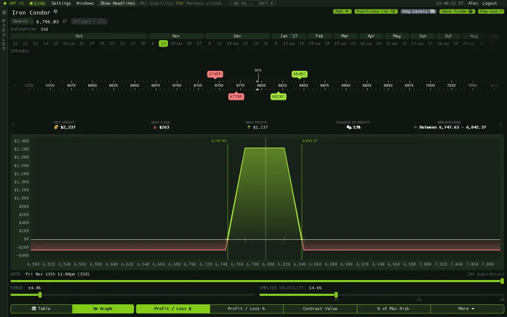
Task: Switch to Graph view
Action: [103, 309]
